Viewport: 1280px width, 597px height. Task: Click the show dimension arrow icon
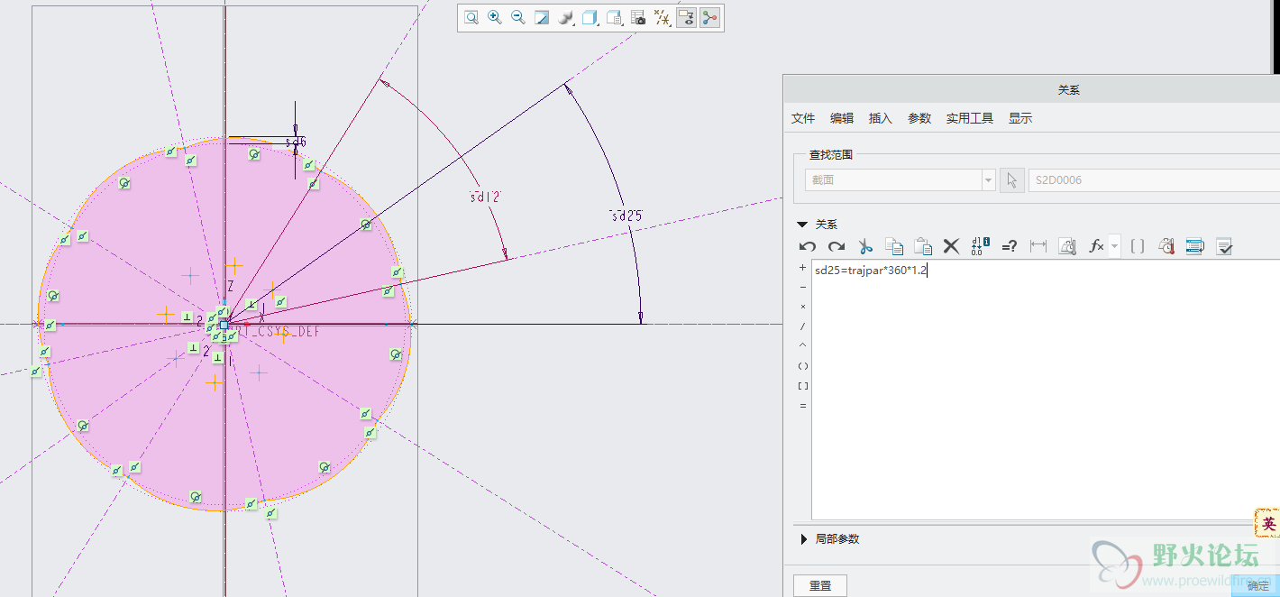[1038, 246]
